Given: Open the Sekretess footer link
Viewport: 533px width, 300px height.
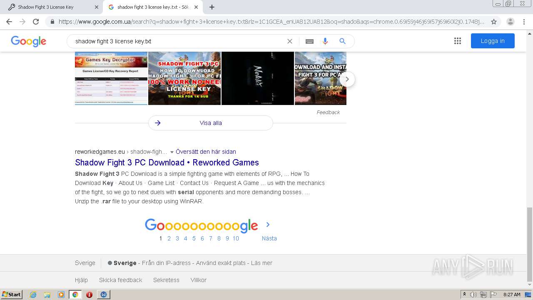Looking at the screenshot, I should (x=166, y=280).
